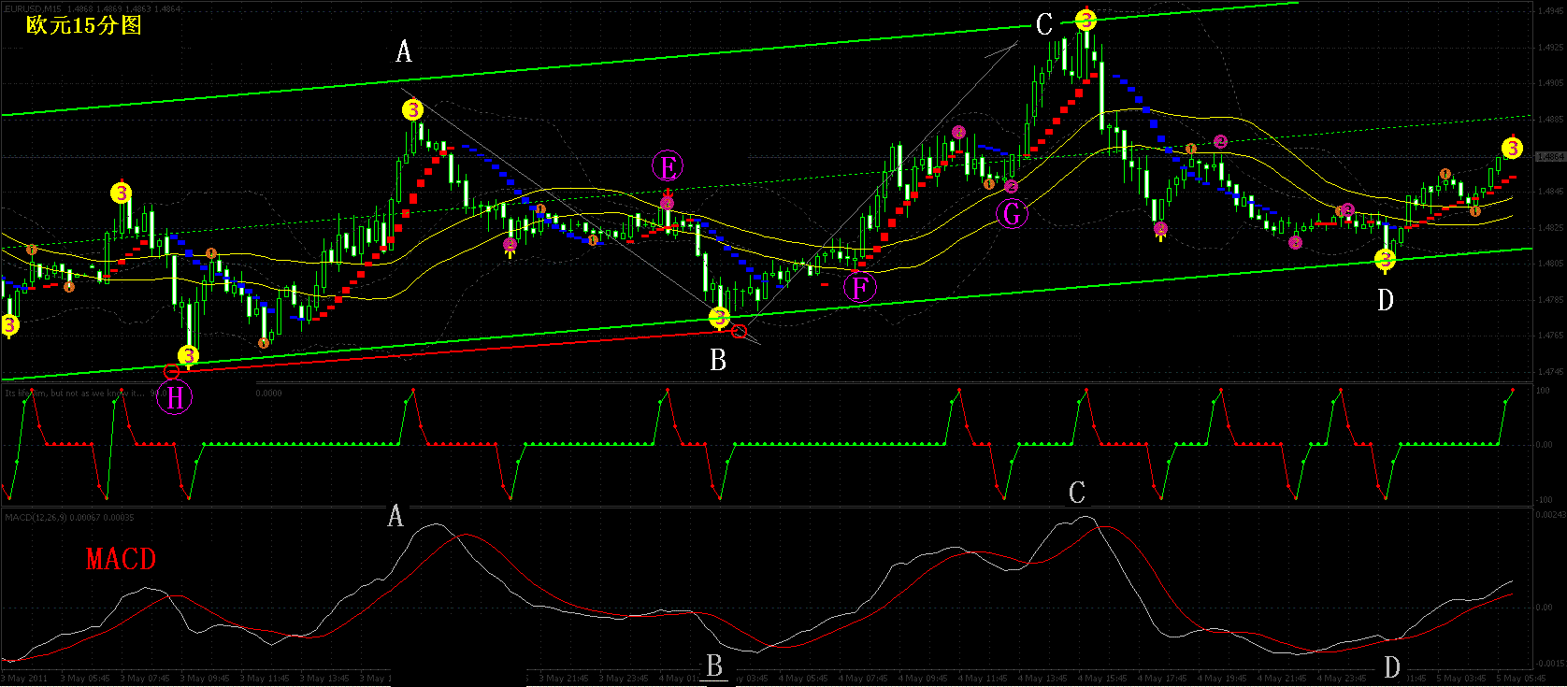Click the red circle anchor above circled H
The width and height of the screenshot is (1567, 687).
(172, 372)
